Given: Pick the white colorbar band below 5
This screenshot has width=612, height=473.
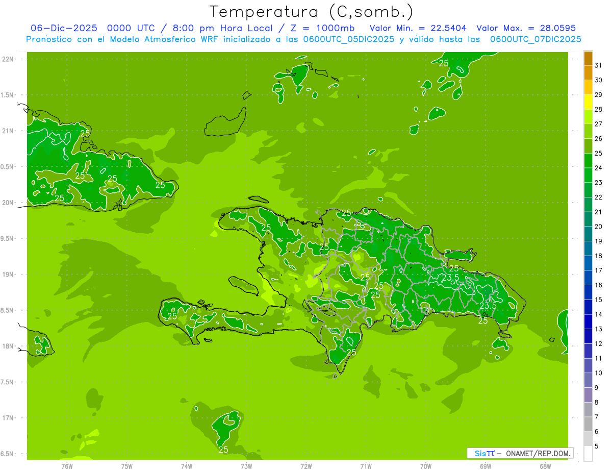Looking at the screenshot, I should click(588, 454).
